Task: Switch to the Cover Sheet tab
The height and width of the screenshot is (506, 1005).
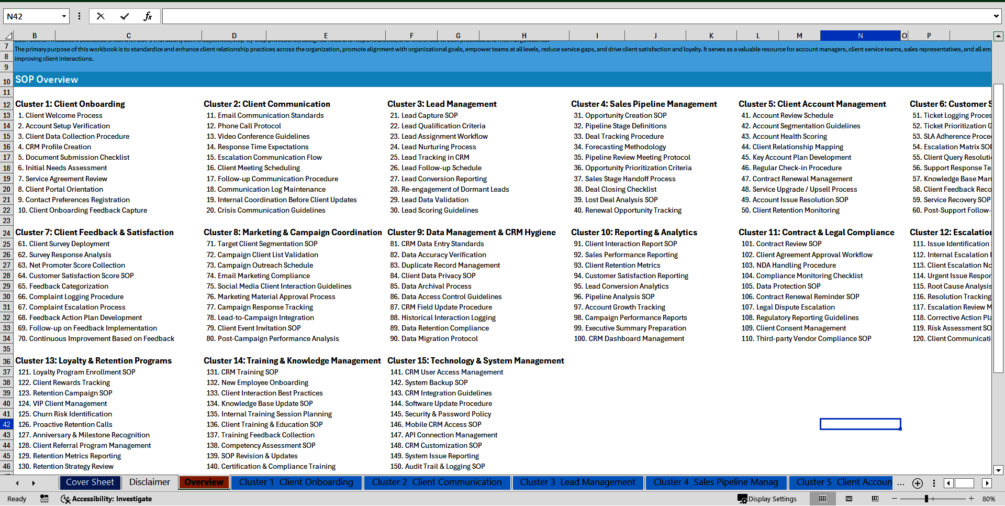Action: 90,482
